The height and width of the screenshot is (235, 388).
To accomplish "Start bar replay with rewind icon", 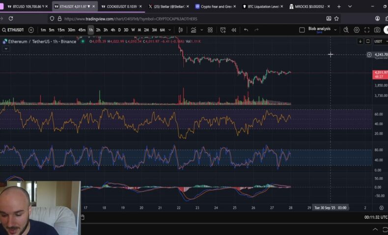I will pyautogui.click(x=234, y=30).
